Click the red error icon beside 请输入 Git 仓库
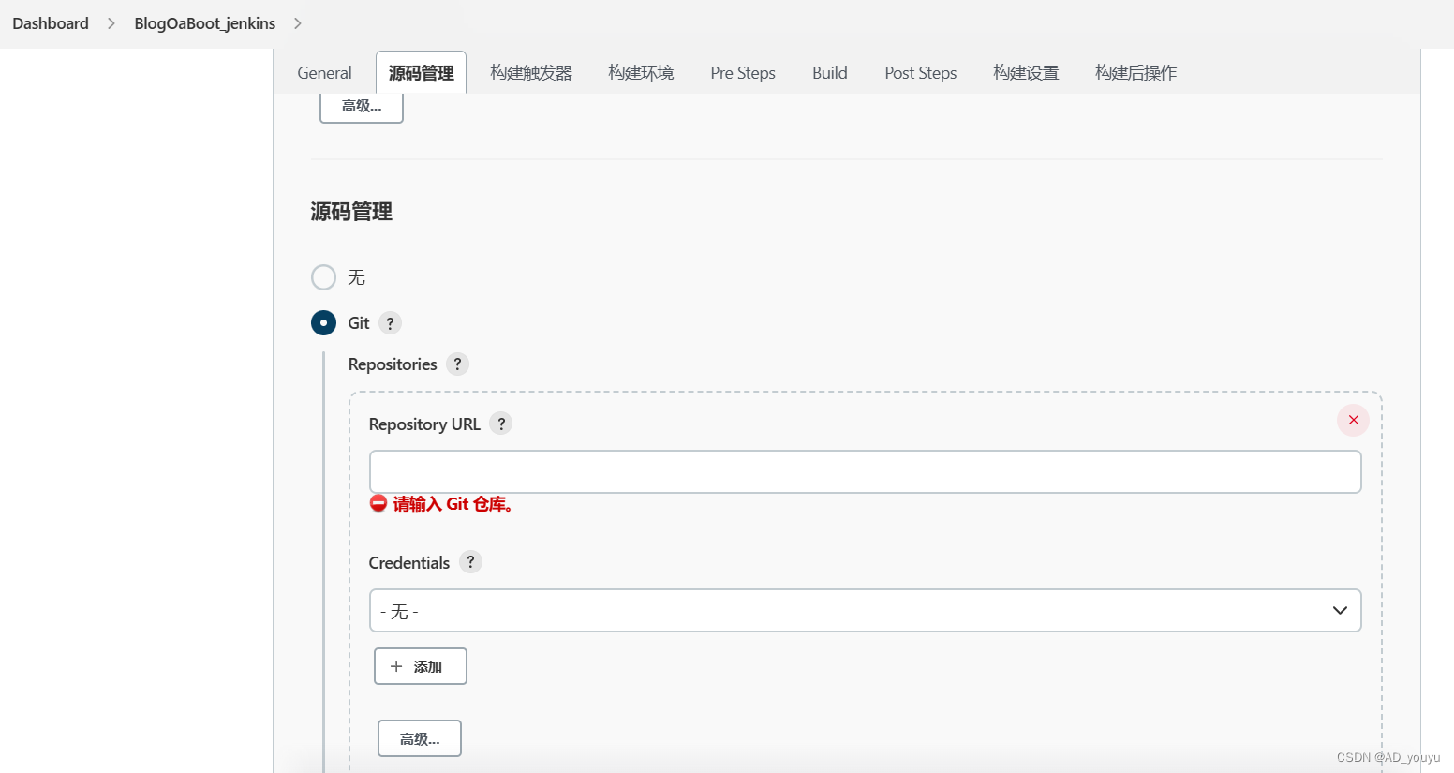 pos(378,503)
